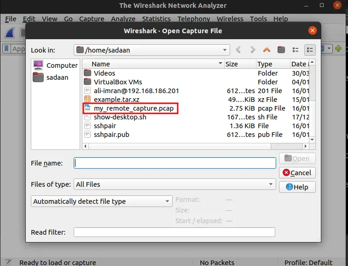The image size is (348, 266).
Task: Select sshpair.pub file name
Action: pos(111,135)
